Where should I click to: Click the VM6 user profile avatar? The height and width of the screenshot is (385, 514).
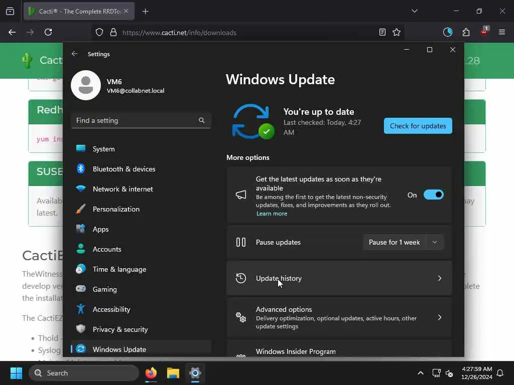86,85
